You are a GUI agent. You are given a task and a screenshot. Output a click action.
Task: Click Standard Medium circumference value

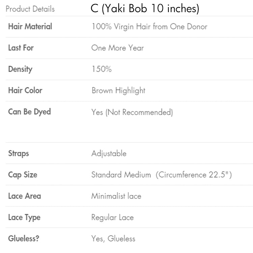tap(161, 175)
